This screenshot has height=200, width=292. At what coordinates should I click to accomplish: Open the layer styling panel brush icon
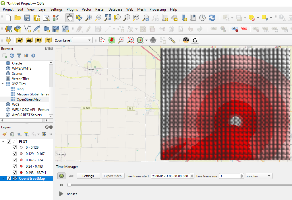pos(5,134)
